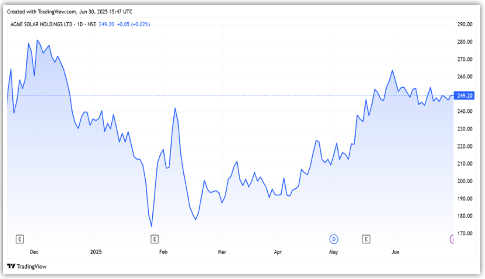This screenshot has height=279, width=485.
Task: Click the TradingView logo at bottom left
Action: (26, 266)
